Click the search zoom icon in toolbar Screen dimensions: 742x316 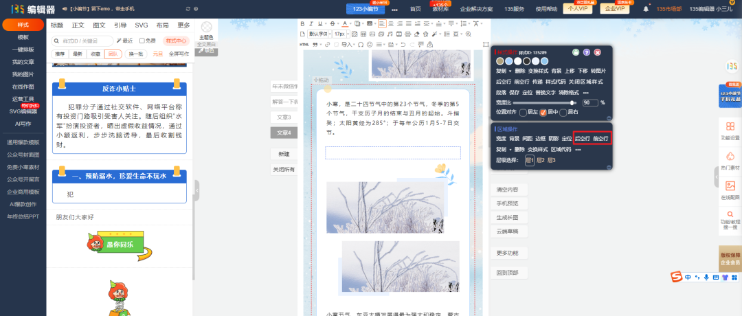[x=469, y=34]
